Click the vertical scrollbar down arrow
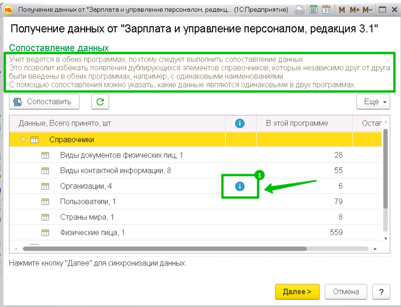 coord(385,238)
